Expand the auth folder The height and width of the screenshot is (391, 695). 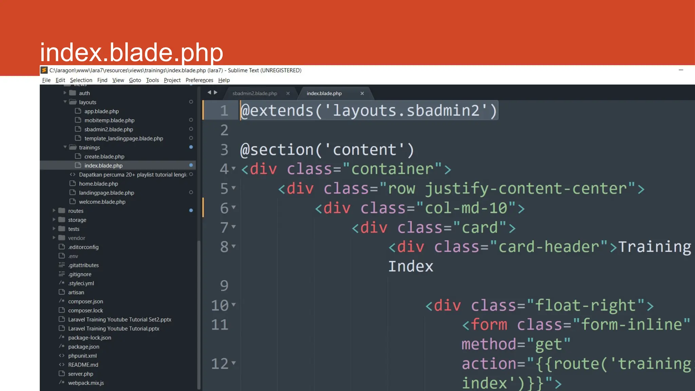[x=65, y=93]
